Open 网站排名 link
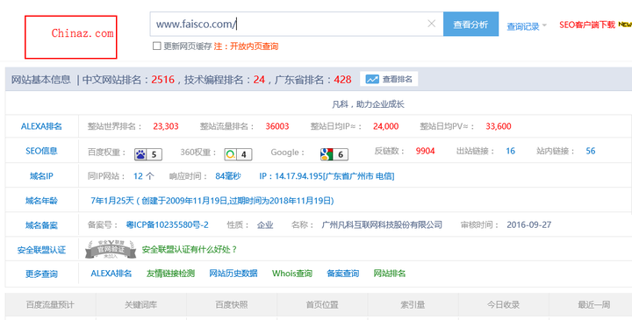The height and width of the screenshot is (320, 632). pos(390,274)
